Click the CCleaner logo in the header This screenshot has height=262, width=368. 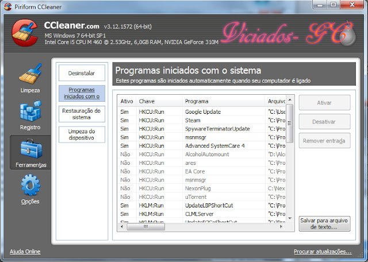pos(25,33)
